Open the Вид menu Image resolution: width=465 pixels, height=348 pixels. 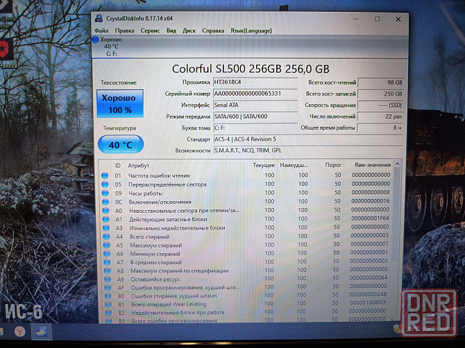tap(171, 31)
